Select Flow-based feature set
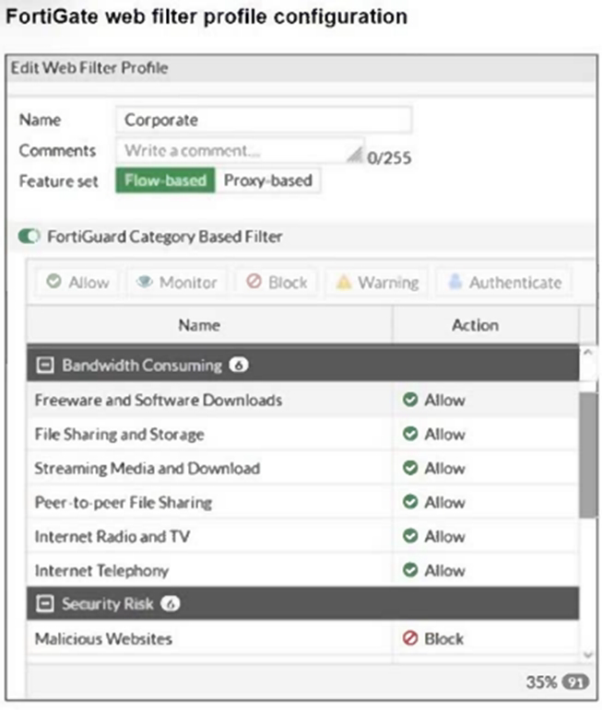 point(165,180)
